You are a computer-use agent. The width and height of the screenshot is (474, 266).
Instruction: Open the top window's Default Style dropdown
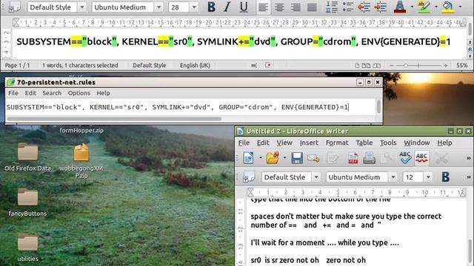82,7
